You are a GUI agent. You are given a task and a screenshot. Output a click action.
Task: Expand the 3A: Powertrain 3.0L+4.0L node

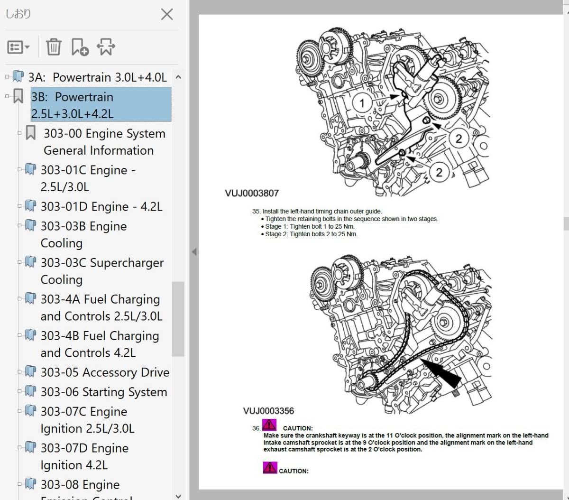(x=7, y=76)
